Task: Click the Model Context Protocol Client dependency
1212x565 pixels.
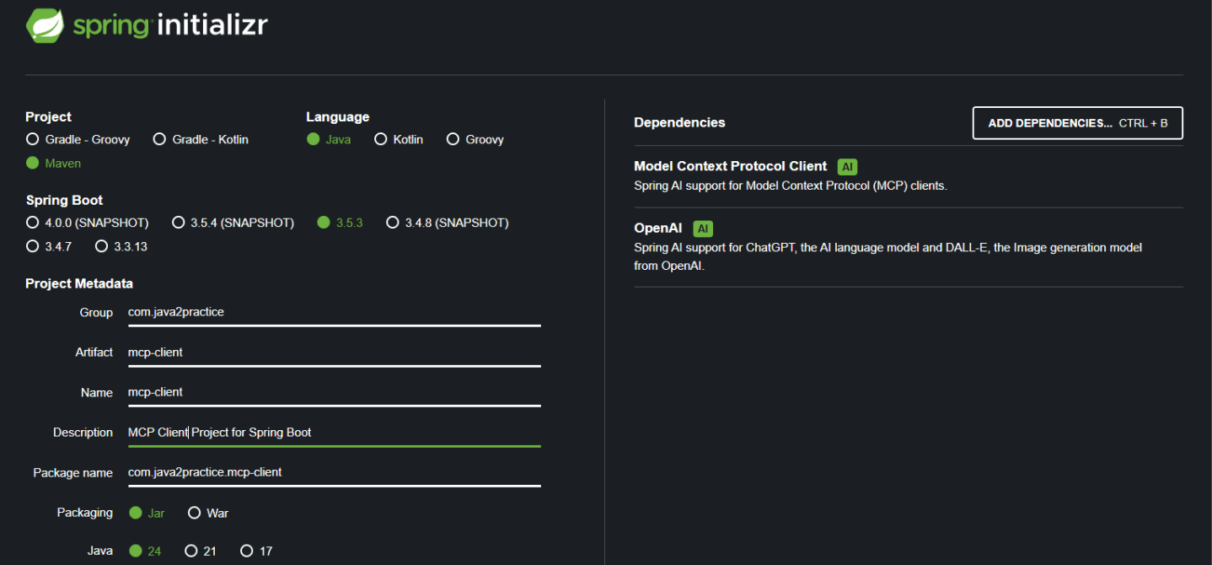Action: [x=730, y=166]
